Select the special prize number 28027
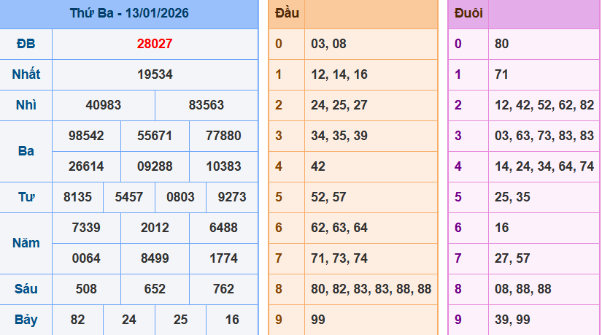Image resolution: width=602 pixels, height=335 pixels. 155,44
